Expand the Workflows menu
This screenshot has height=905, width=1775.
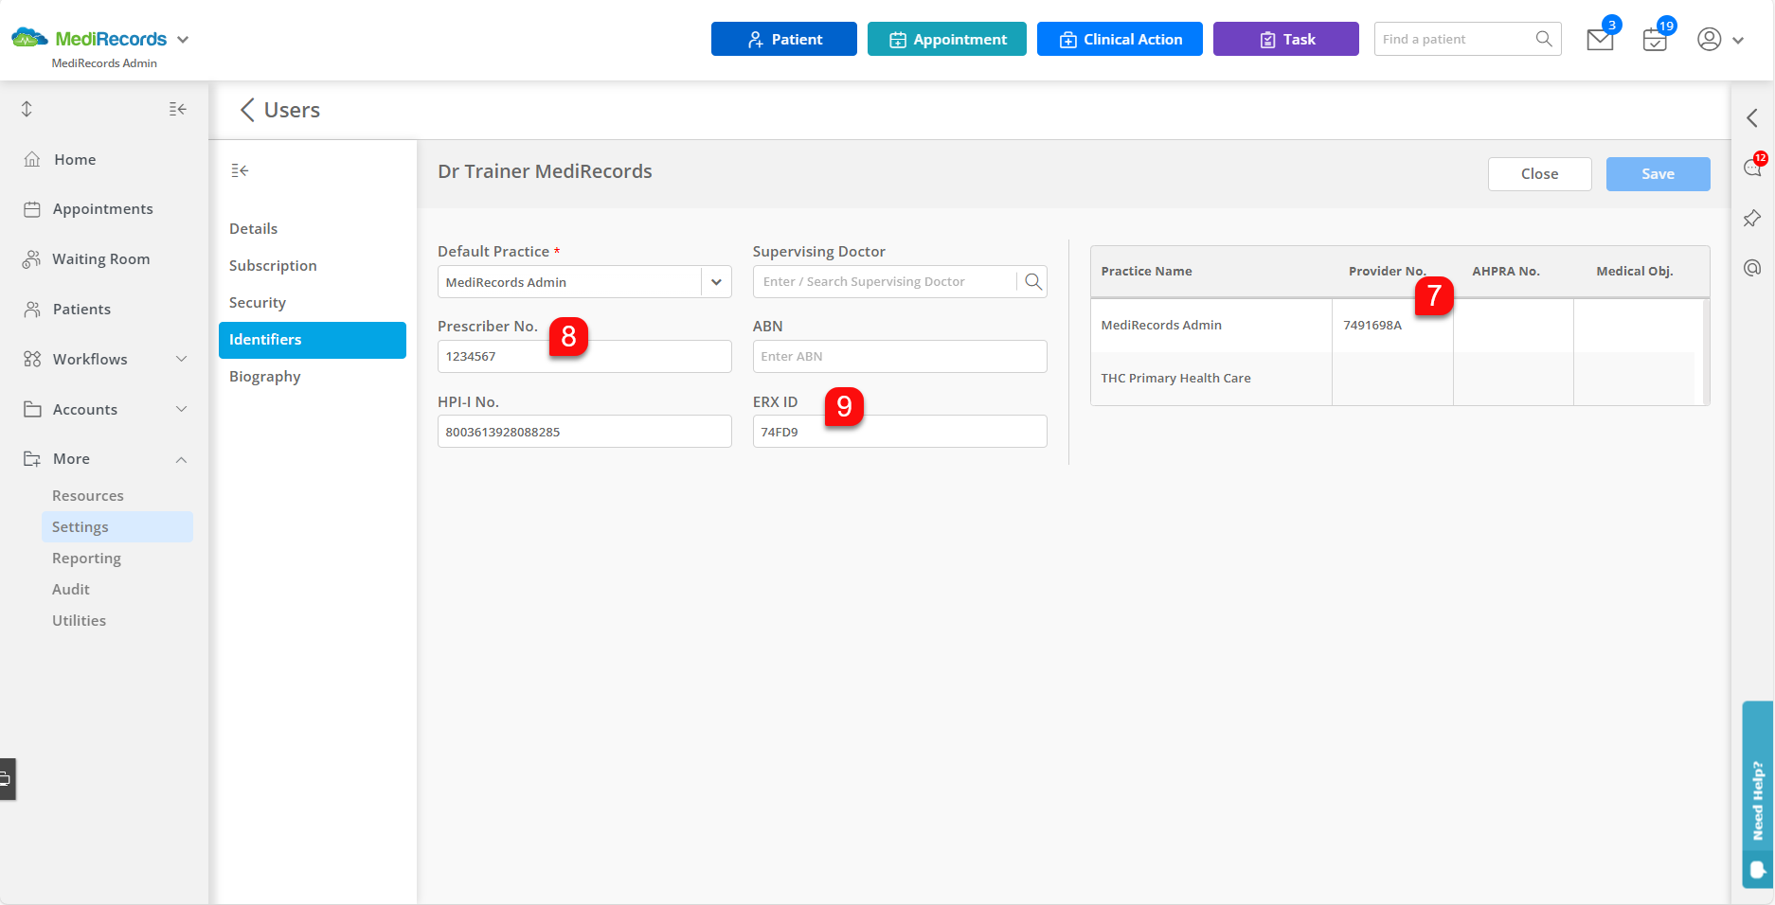coord(182,359)
